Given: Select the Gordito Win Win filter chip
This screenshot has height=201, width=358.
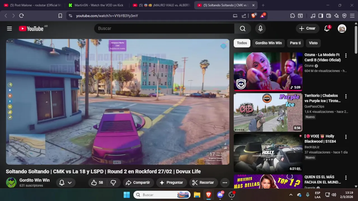Looking at the screenshot, I should [x=268, y=43].
